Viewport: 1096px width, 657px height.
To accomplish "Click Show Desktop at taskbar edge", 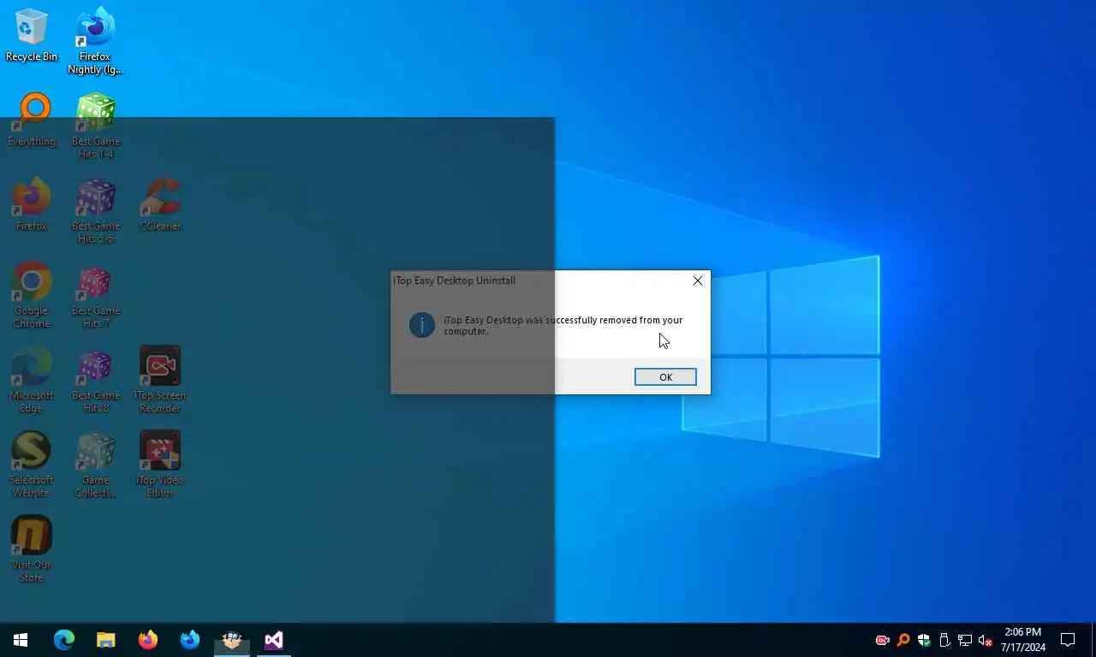I will [x=1093, y=640].
